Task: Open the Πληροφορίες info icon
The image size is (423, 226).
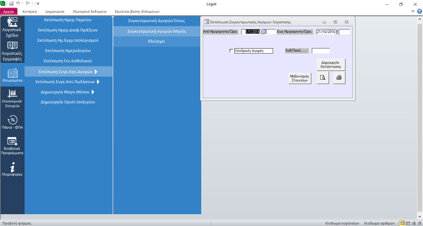Action: [x=12, y=169]
